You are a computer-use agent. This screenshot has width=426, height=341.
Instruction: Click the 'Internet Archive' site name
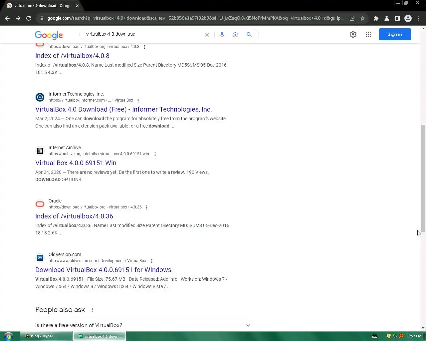pos(65,148)
